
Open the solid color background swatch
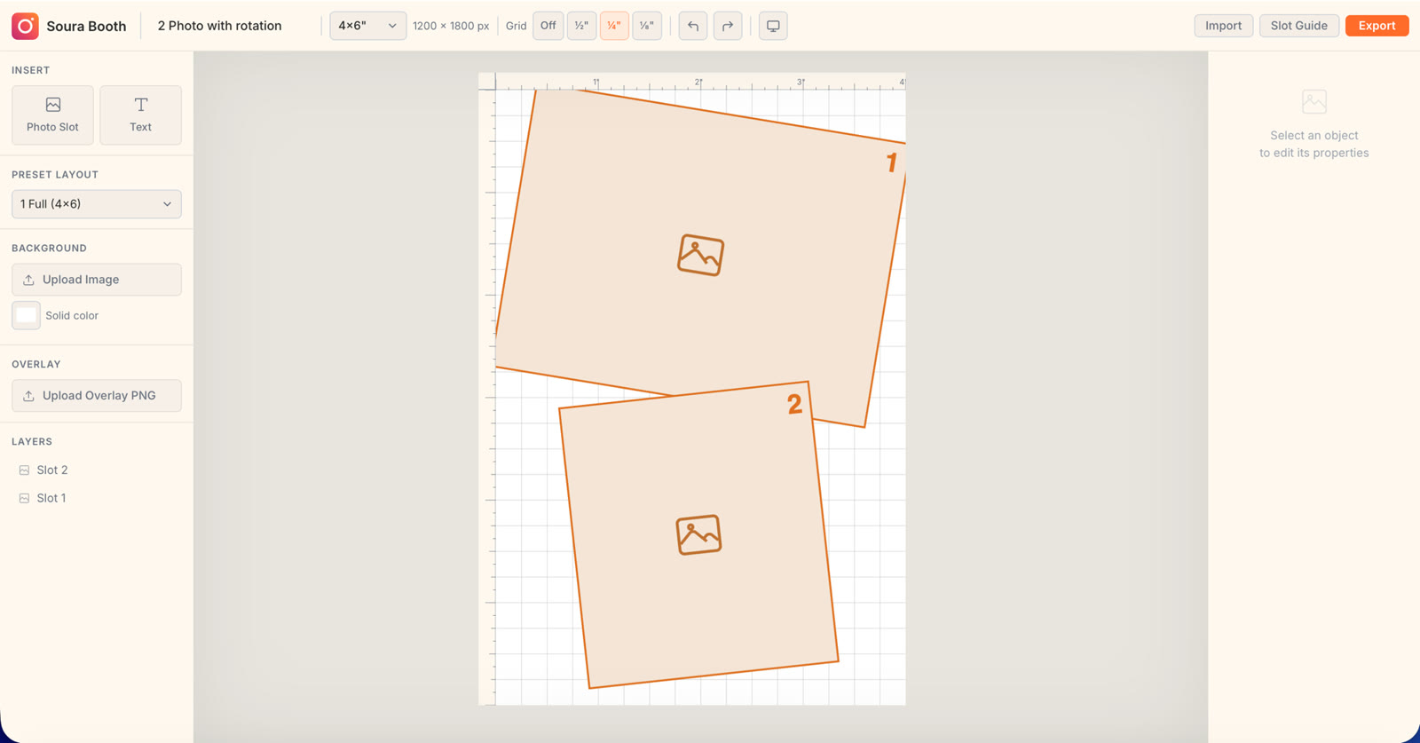(26, 315)
